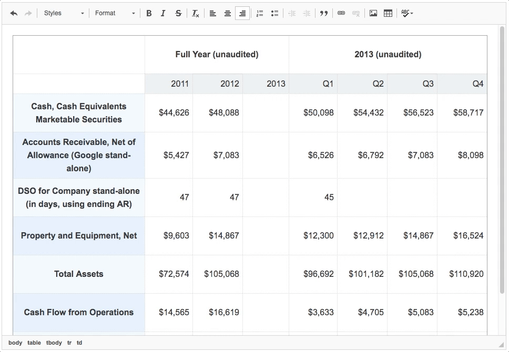Select tr in the elements path
Image resolution: width=509 pixels, height=352 pixels.
tap(69, 343)
